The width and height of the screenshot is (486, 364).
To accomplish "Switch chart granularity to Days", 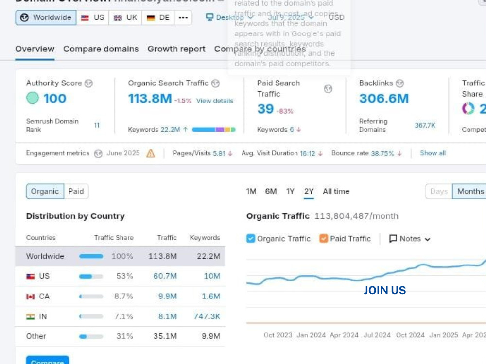I will point(439,191).
